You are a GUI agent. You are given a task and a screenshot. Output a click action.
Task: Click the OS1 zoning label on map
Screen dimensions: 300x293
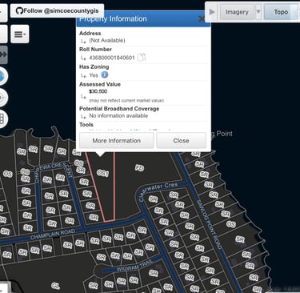click(102, 173)
